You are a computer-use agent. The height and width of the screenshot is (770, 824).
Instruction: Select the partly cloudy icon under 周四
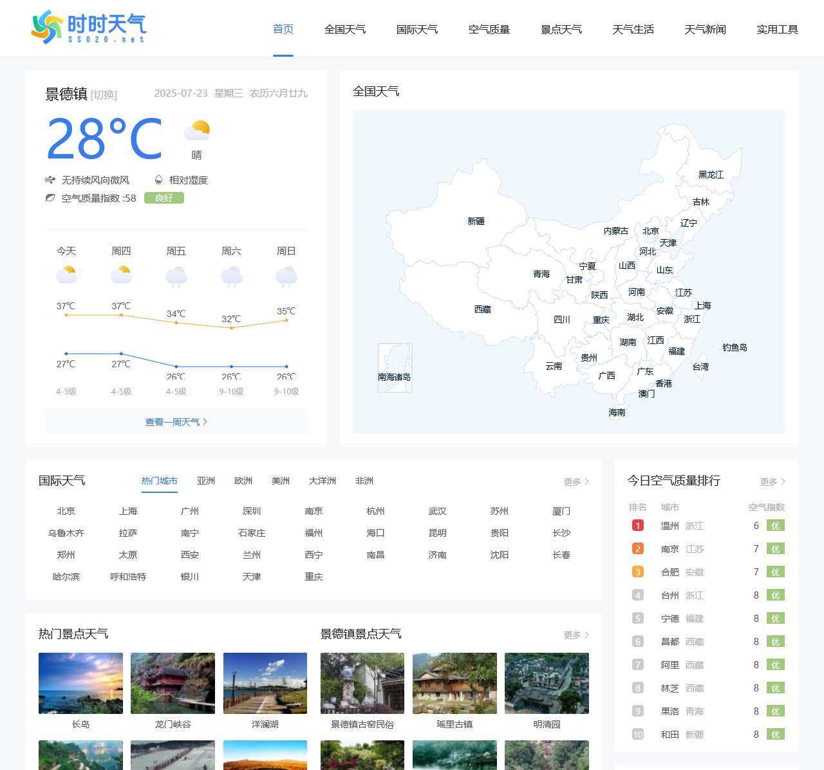(x=122, y=274)
